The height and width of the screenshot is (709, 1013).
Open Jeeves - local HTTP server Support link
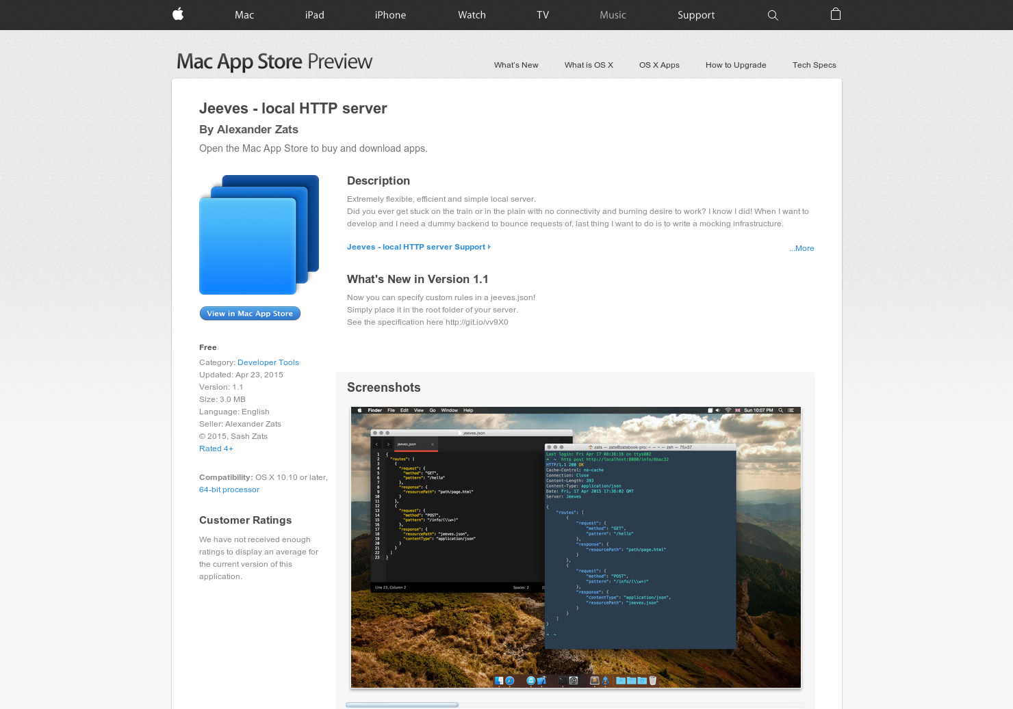[x=418, y=247]
